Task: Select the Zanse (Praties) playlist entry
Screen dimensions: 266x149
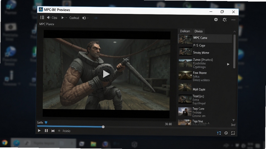Action: pyautogui.click(x=203, y=63)
